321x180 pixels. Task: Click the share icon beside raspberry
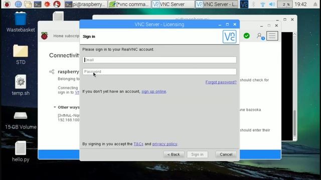(52, 71)
